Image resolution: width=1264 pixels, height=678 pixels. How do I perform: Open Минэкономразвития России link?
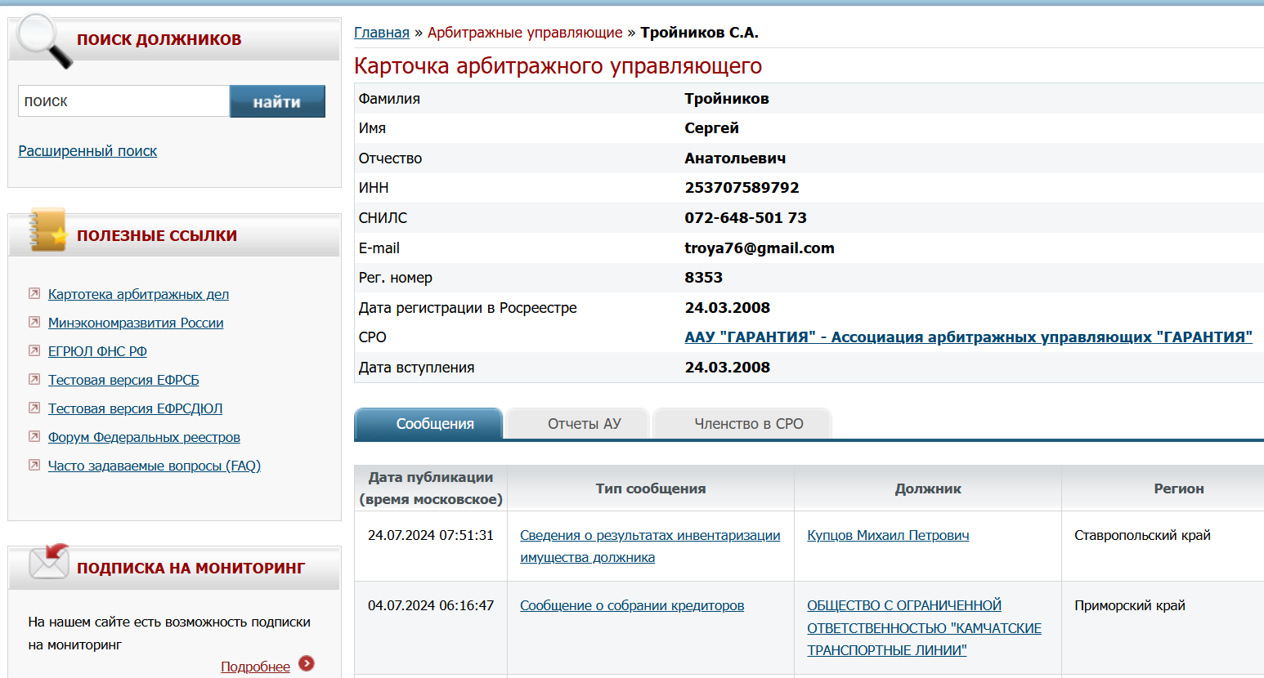tap(136, 323)
